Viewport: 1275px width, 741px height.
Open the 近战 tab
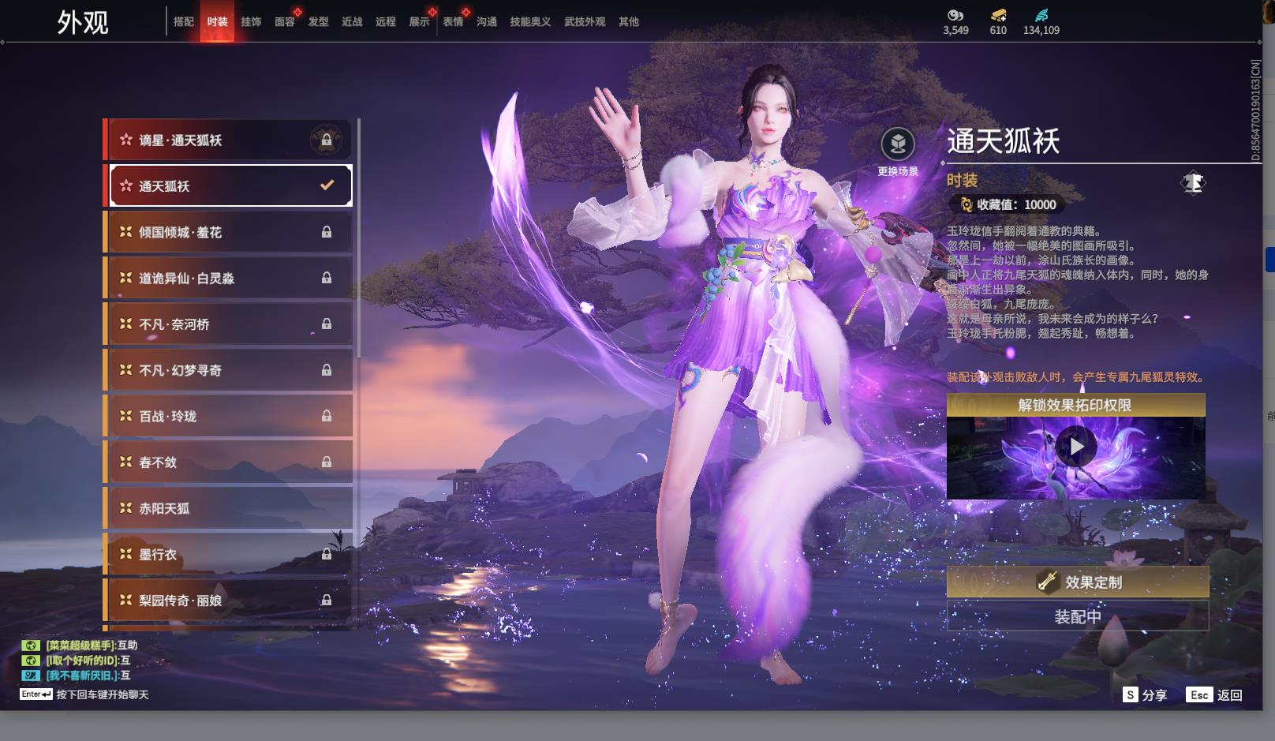(x=352, y=22)
